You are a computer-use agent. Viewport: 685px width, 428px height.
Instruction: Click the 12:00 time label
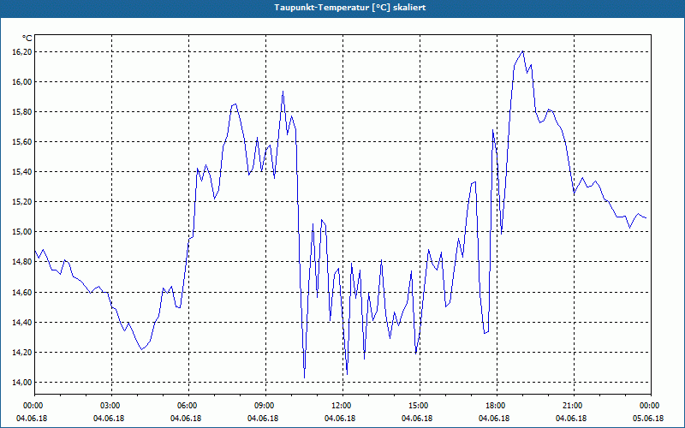[342, 406]
